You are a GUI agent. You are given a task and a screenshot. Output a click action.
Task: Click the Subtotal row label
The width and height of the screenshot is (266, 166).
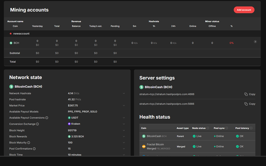[x=15, y=53]
